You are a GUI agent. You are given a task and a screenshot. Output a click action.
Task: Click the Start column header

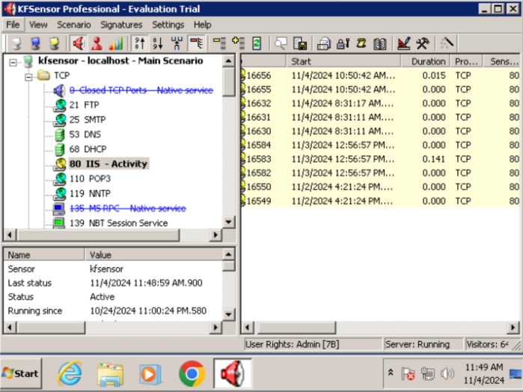343,61
